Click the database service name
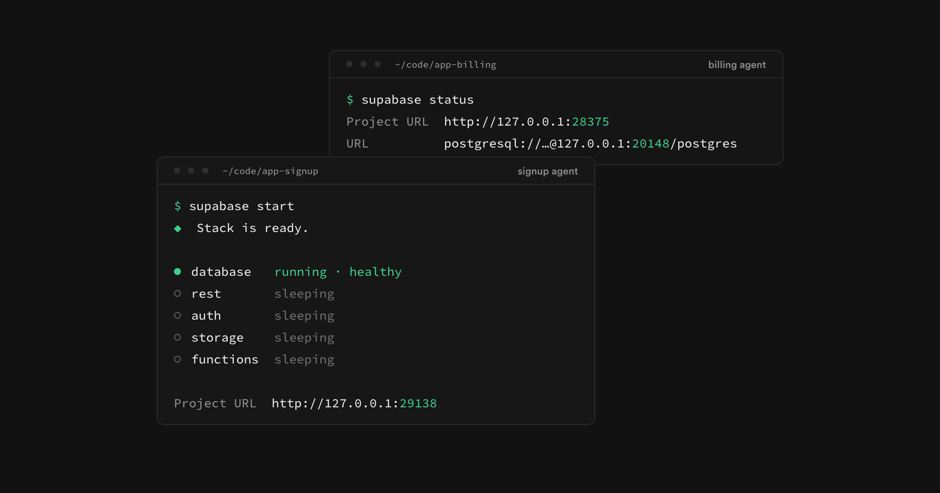Image resolution: width=940 pixels, height=493 pixels. [221, 272]
